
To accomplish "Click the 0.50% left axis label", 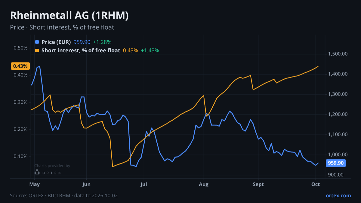I will [20, 48].
